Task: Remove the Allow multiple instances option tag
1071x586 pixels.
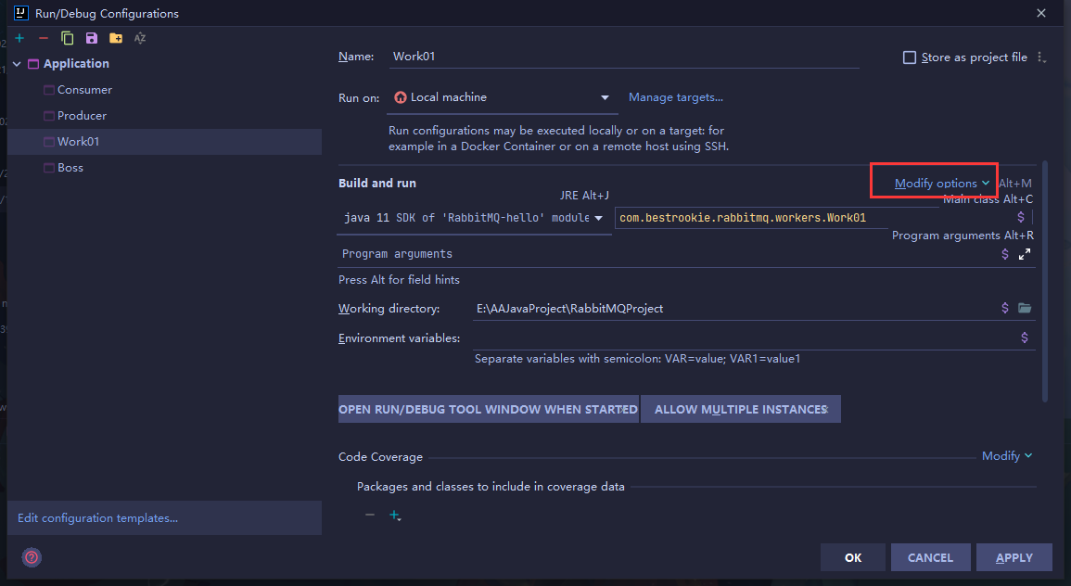Action: [x=826, y=409]
